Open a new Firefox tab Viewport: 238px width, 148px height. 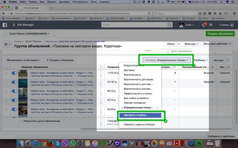pyautogui.click(x=51, y=8)
